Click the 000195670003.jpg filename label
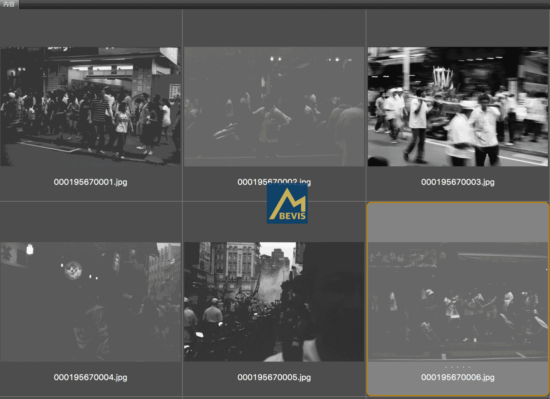The height and width of the screenshot is (399, 550). click(x=458, y=182)
